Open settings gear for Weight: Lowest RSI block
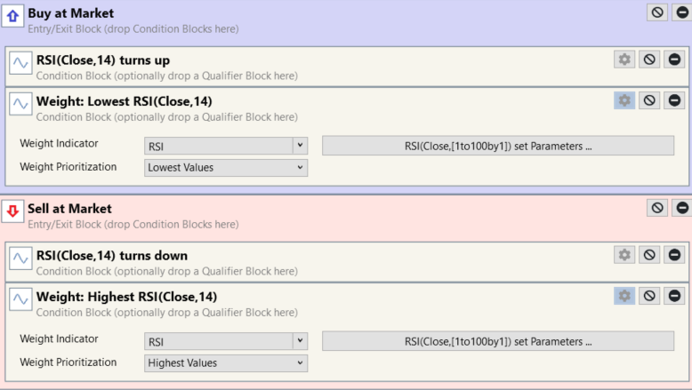 624,100
